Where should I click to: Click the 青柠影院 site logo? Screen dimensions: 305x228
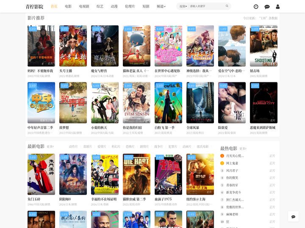point(34,7)
